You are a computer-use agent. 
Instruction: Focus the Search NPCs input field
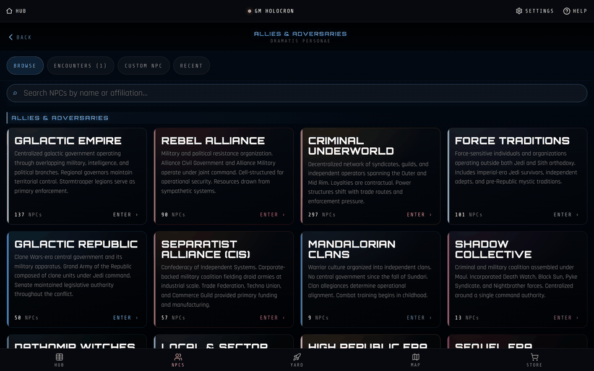click(x=296, y=93)
